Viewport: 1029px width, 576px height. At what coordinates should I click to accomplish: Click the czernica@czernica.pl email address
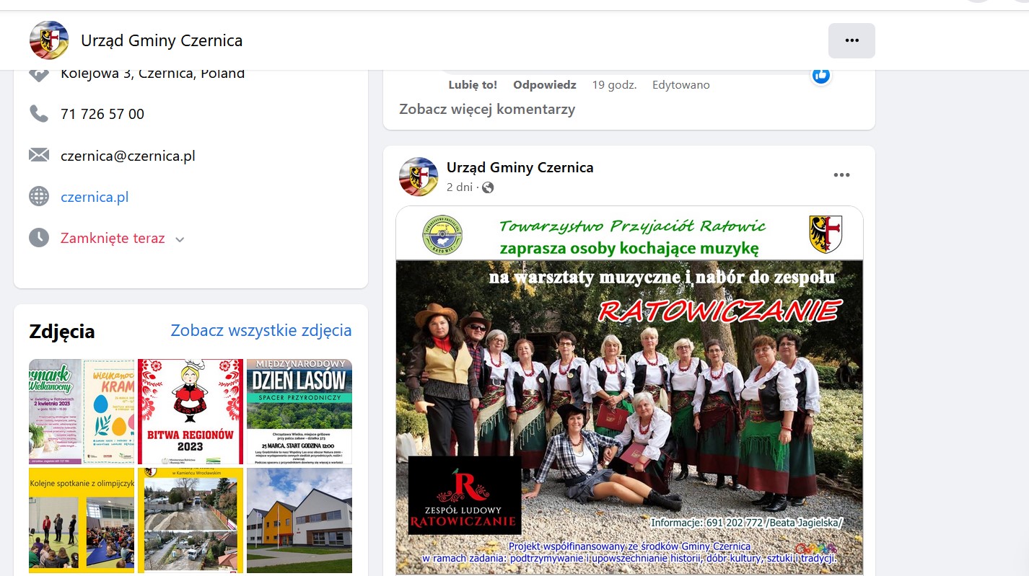pyautogui.click(x=128, y=156)
